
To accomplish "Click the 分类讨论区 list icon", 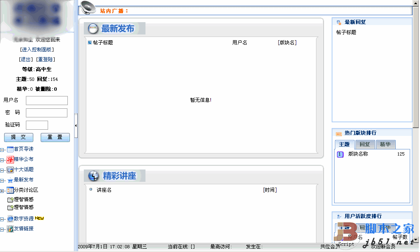I will pyautogui.click(x=10, y=190).
